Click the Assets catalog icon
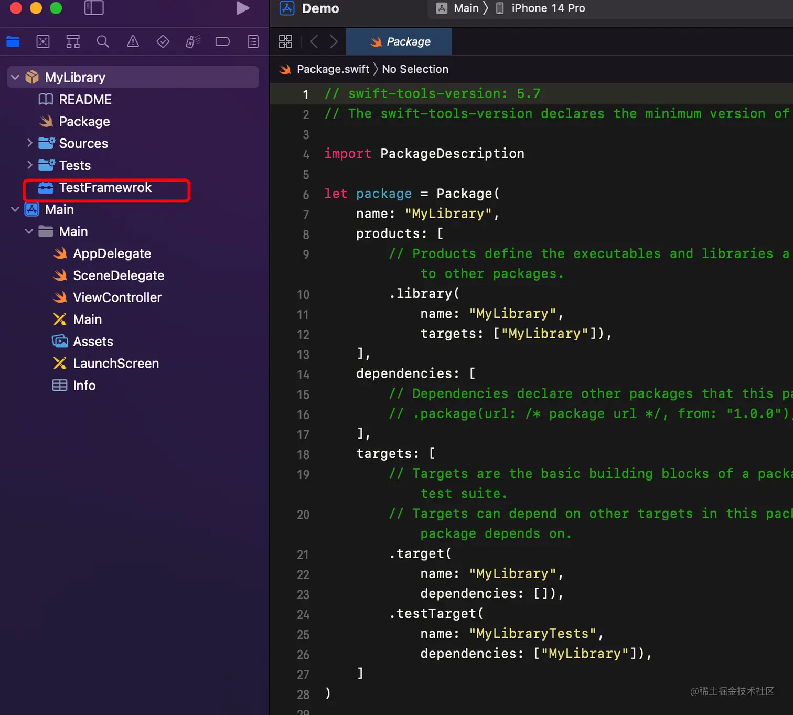 click(x=60, y=341)
